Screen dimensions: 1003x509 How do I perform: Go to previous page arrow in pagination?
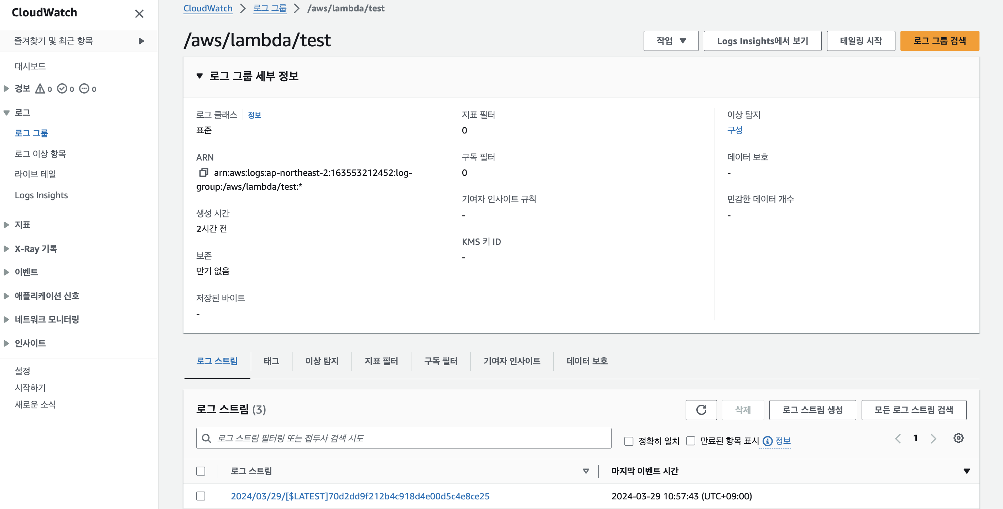coord(898,439)
